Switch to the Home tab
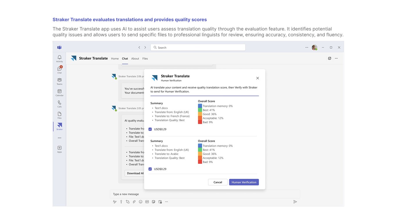The width and height of the screenshot is (397, 223). point(115,59)
